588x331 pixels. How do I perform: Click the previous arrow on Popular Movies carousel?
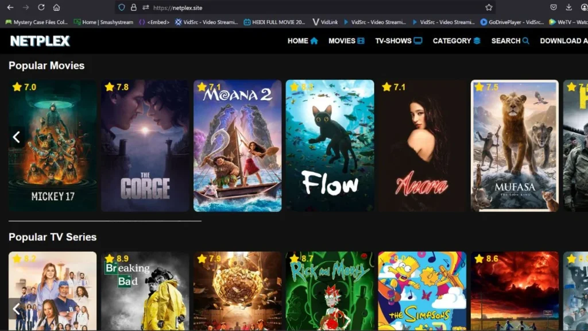click(17, 137)
